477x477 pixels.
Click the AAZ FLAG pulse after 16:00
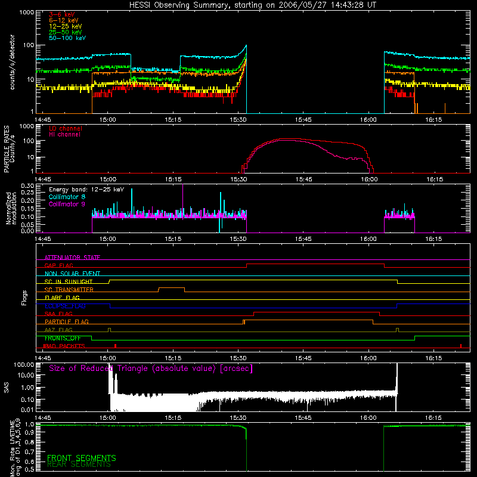(x=397, y=330)
